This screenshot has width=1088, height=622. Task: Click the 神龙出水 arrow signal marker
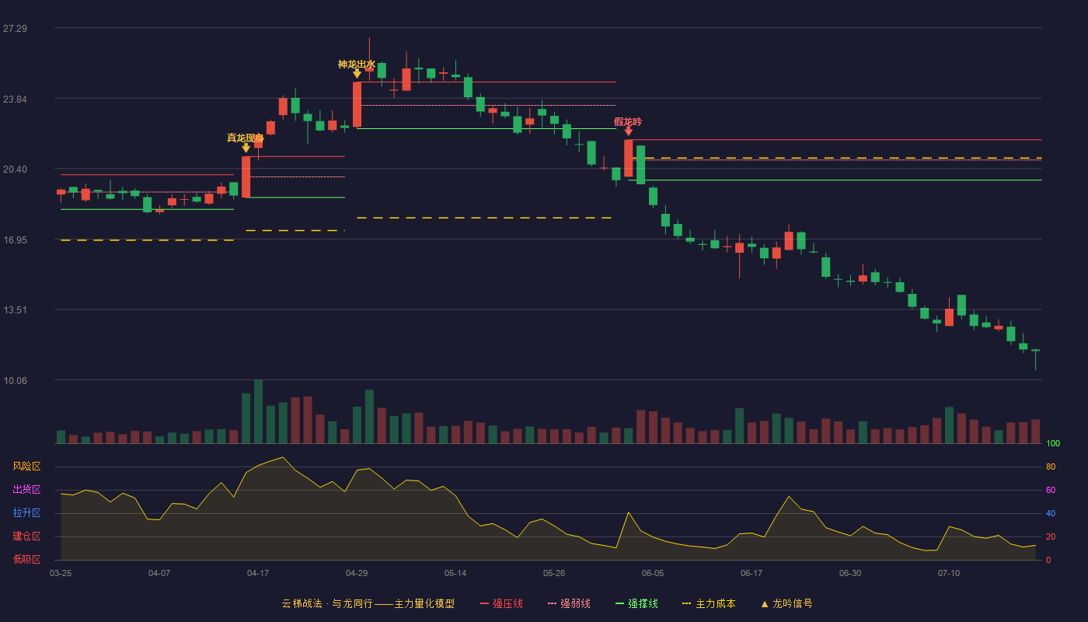point(357,74)
